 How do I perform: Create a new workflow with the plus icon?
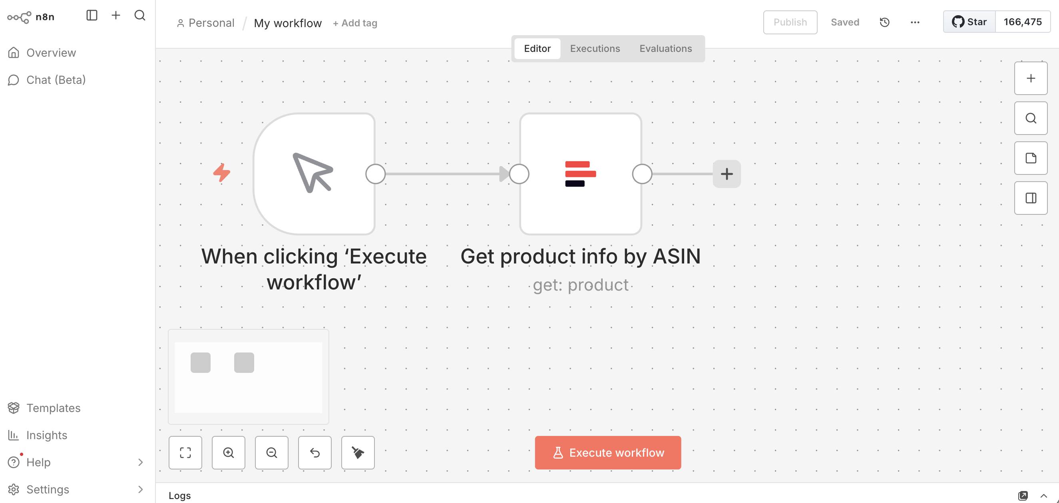point(115,15)
